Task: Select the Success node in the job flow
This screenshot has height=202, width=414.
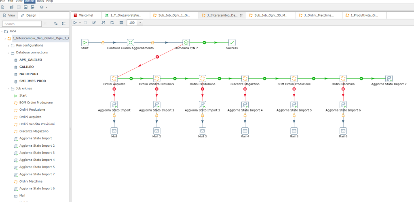Action: 232,42
